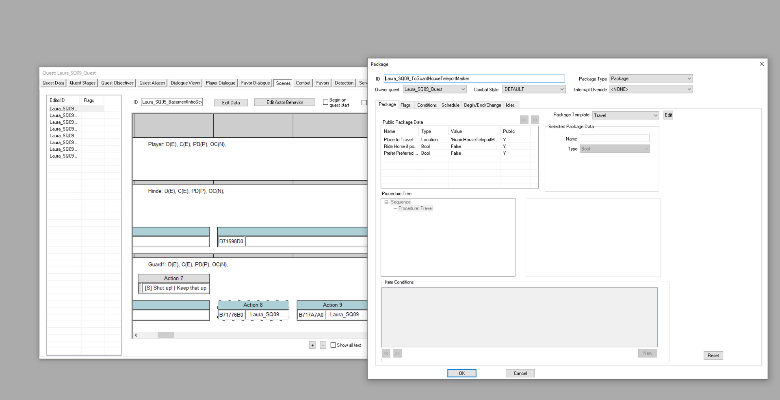Open the Detection tab in Quest window
780x400 pixels.
pyautogui.click(x=344, y=83)
